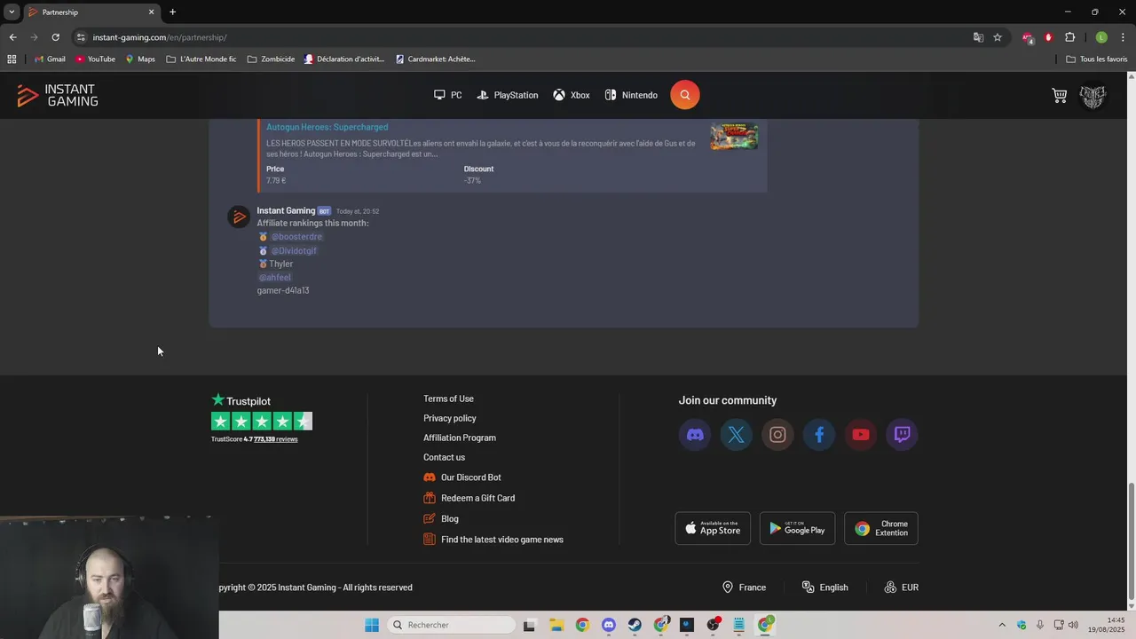Open the X (Twitter) community icon
This screenshot has width=1136, height=639.
click(737, 435)
